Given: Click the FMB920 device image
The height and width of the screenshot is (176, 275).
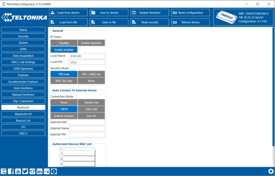Looking at the screenshot, I should (226, 17).
